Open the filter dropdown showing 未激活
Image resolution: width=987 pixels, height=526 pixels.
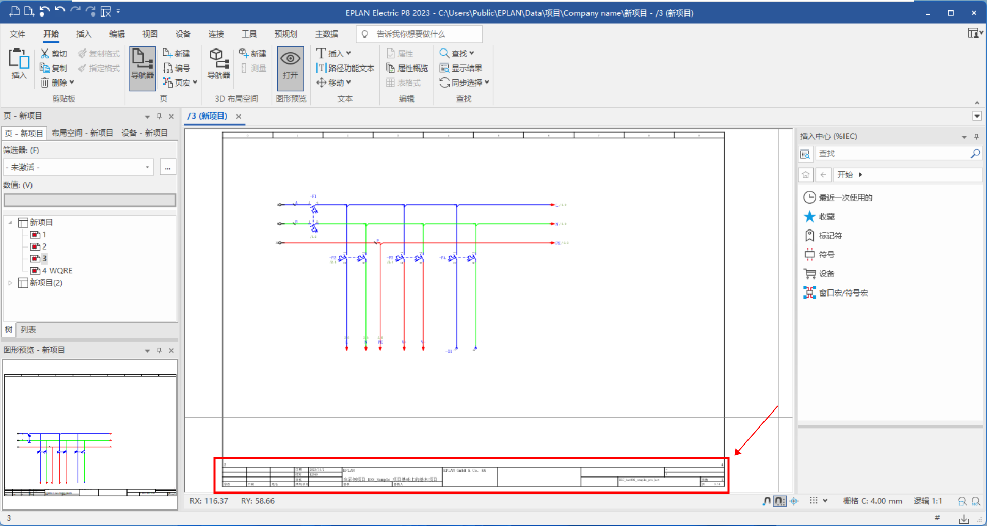(x=78, y=167)
